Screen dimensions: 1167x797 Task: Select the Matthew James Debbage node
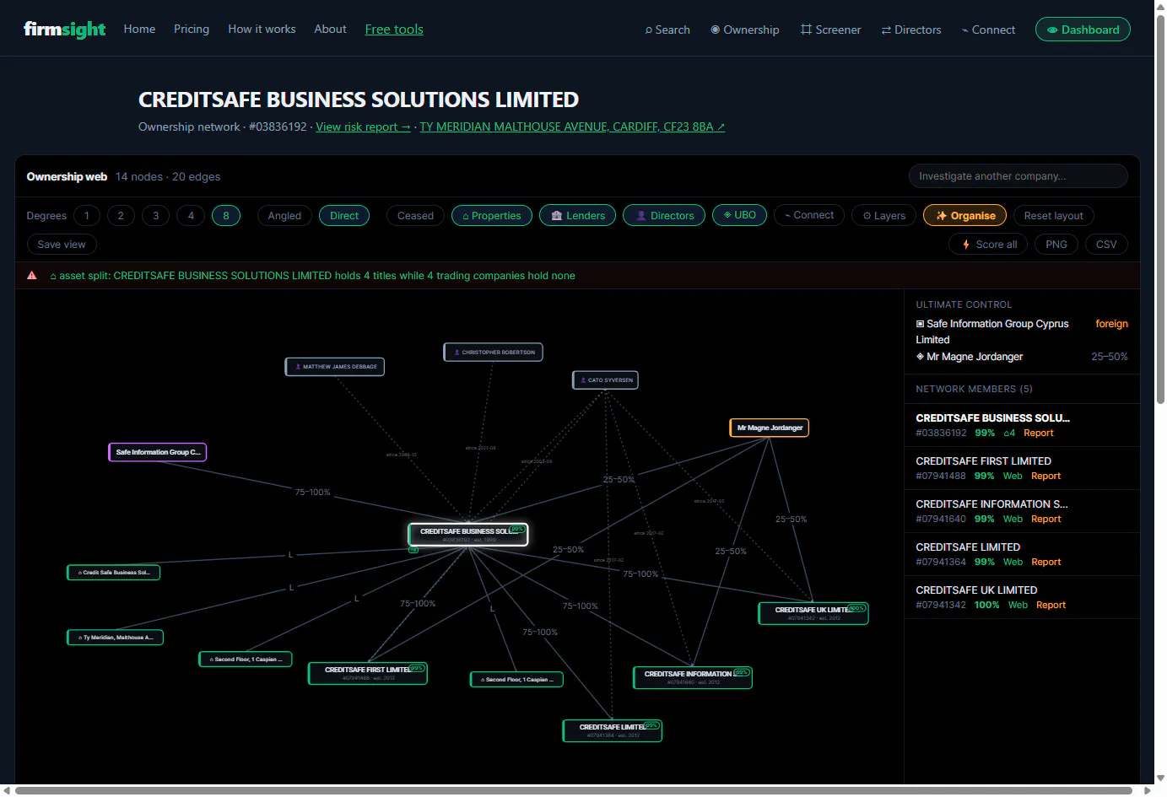335,367
